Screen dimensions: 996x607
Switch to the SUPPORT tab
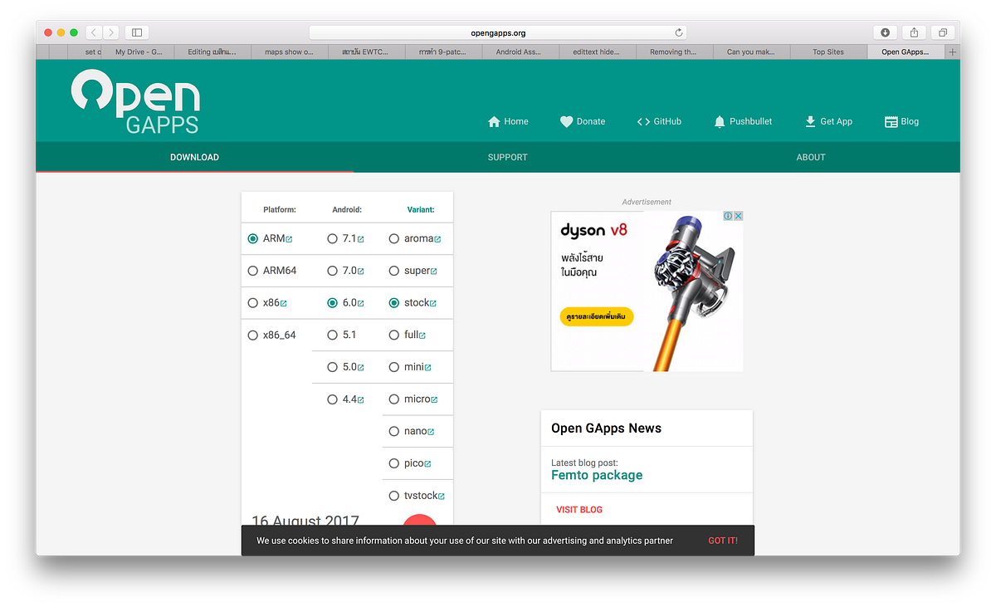coord(507,157)
